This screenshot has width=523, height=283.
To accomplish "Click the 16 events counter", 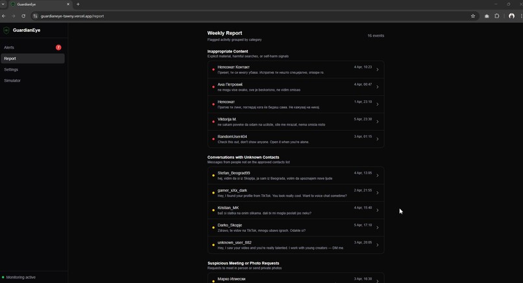I will click(376, 36).
